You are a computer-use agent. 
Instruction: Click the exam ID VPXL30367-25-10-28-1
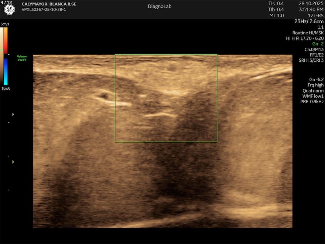tap(45, 10)
